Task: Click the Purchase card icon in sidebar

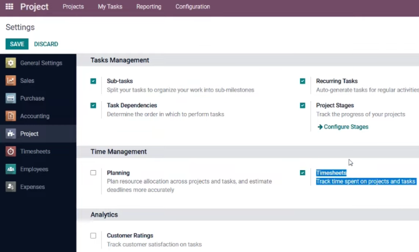Action: [11, 98]
